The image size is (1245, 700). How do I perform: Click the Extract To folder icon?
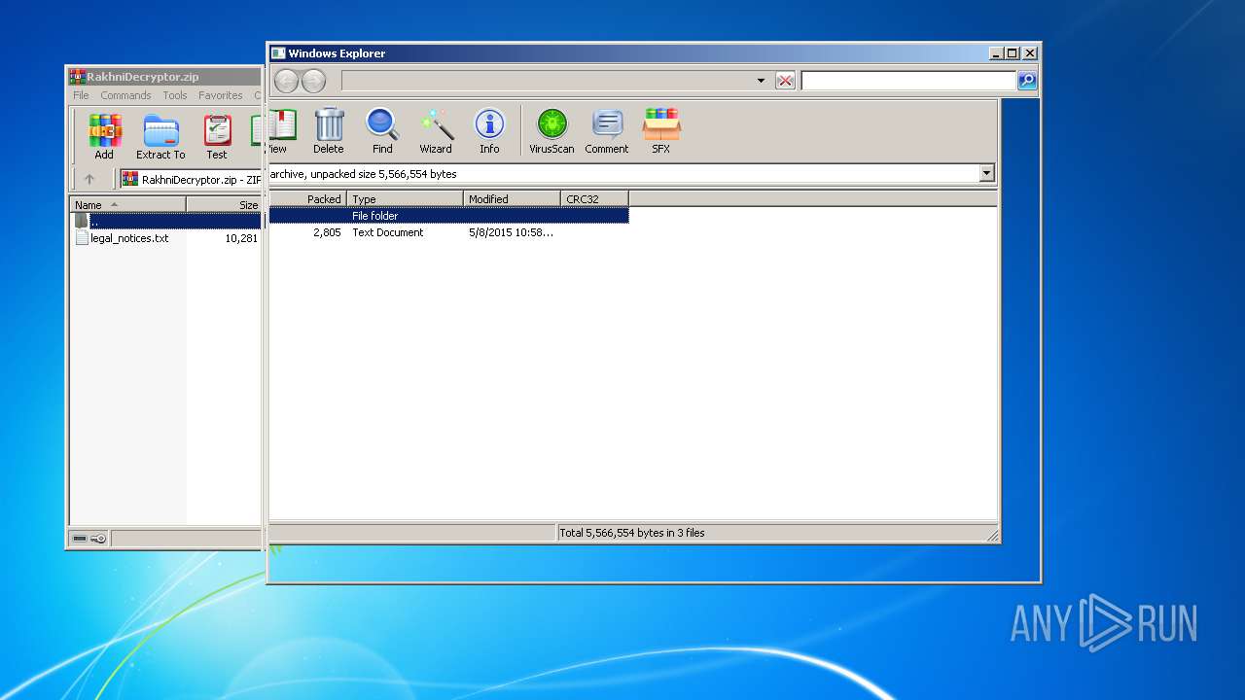160,130
